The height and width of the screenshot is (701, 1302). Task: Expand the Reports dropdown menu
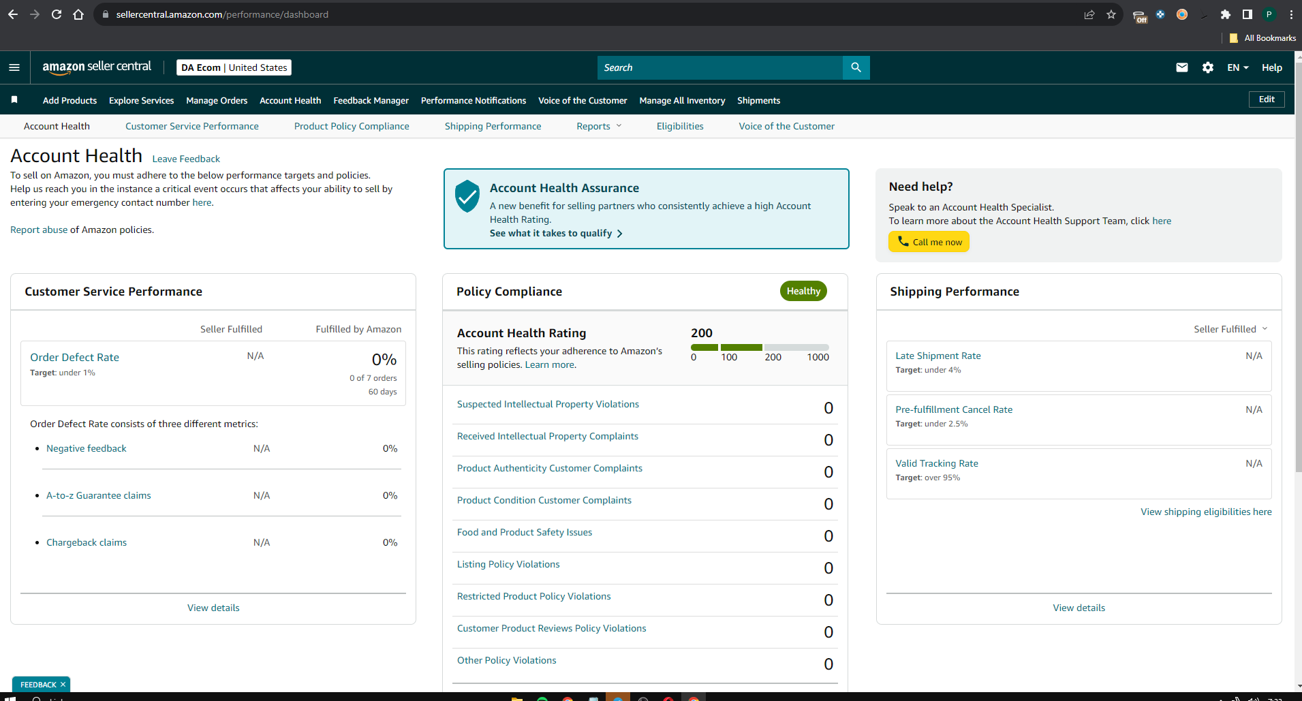click(x=599, y=126)
